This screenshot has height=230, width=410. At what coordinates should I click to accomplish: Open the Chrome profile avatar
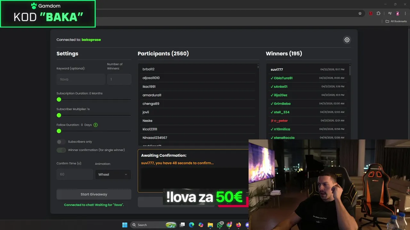pyautogui.click(x=398, y=13)
